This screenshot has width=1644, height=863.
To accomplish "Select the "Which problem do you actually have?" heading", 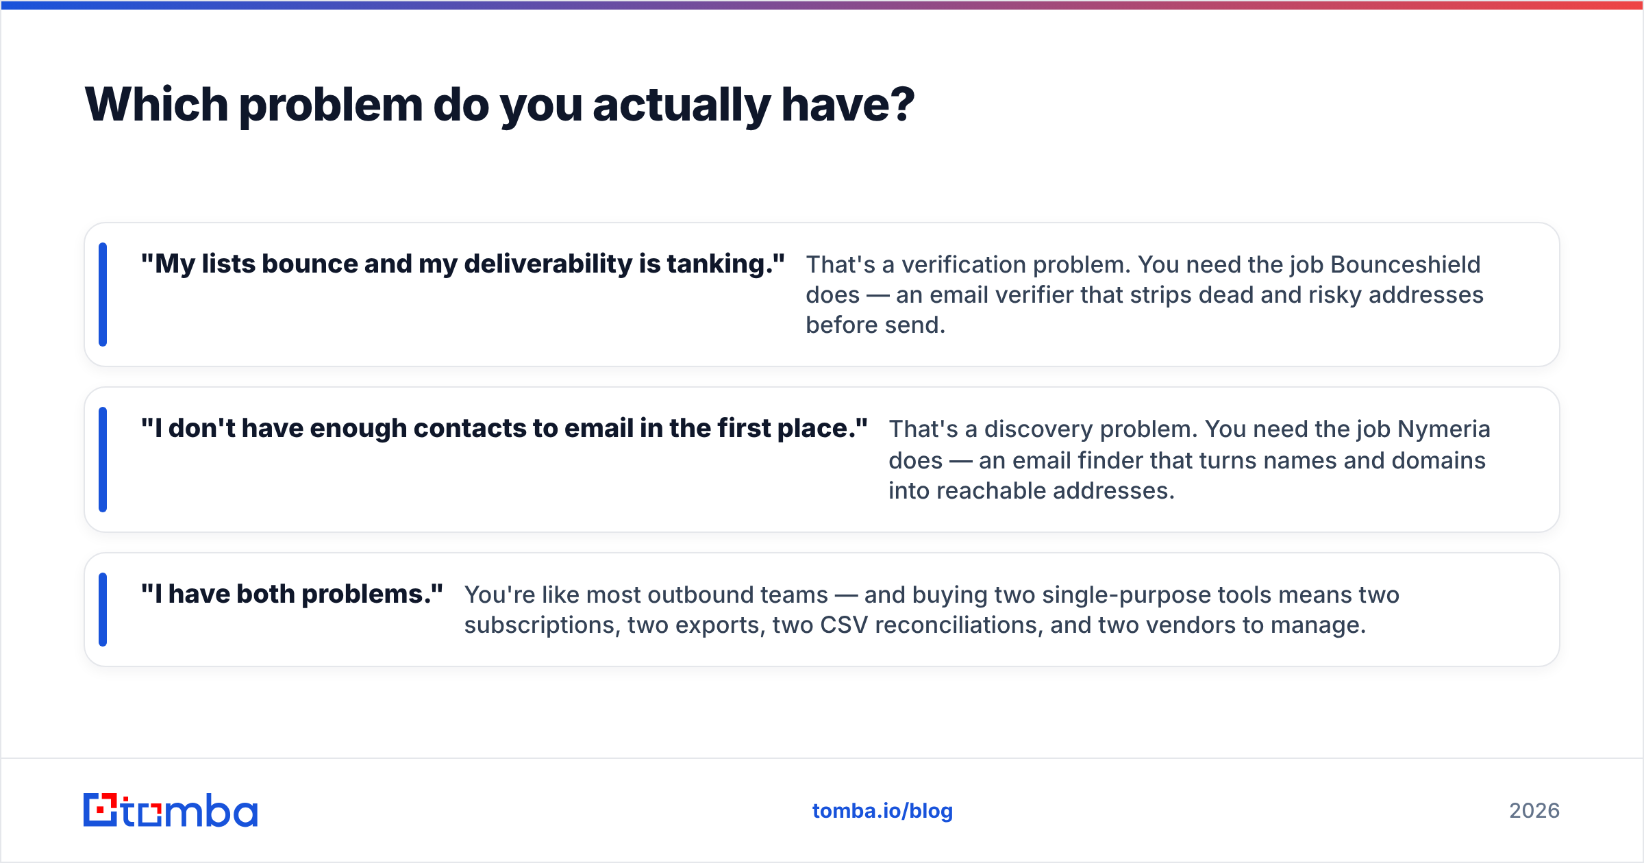I will click(x=499, y=105).
